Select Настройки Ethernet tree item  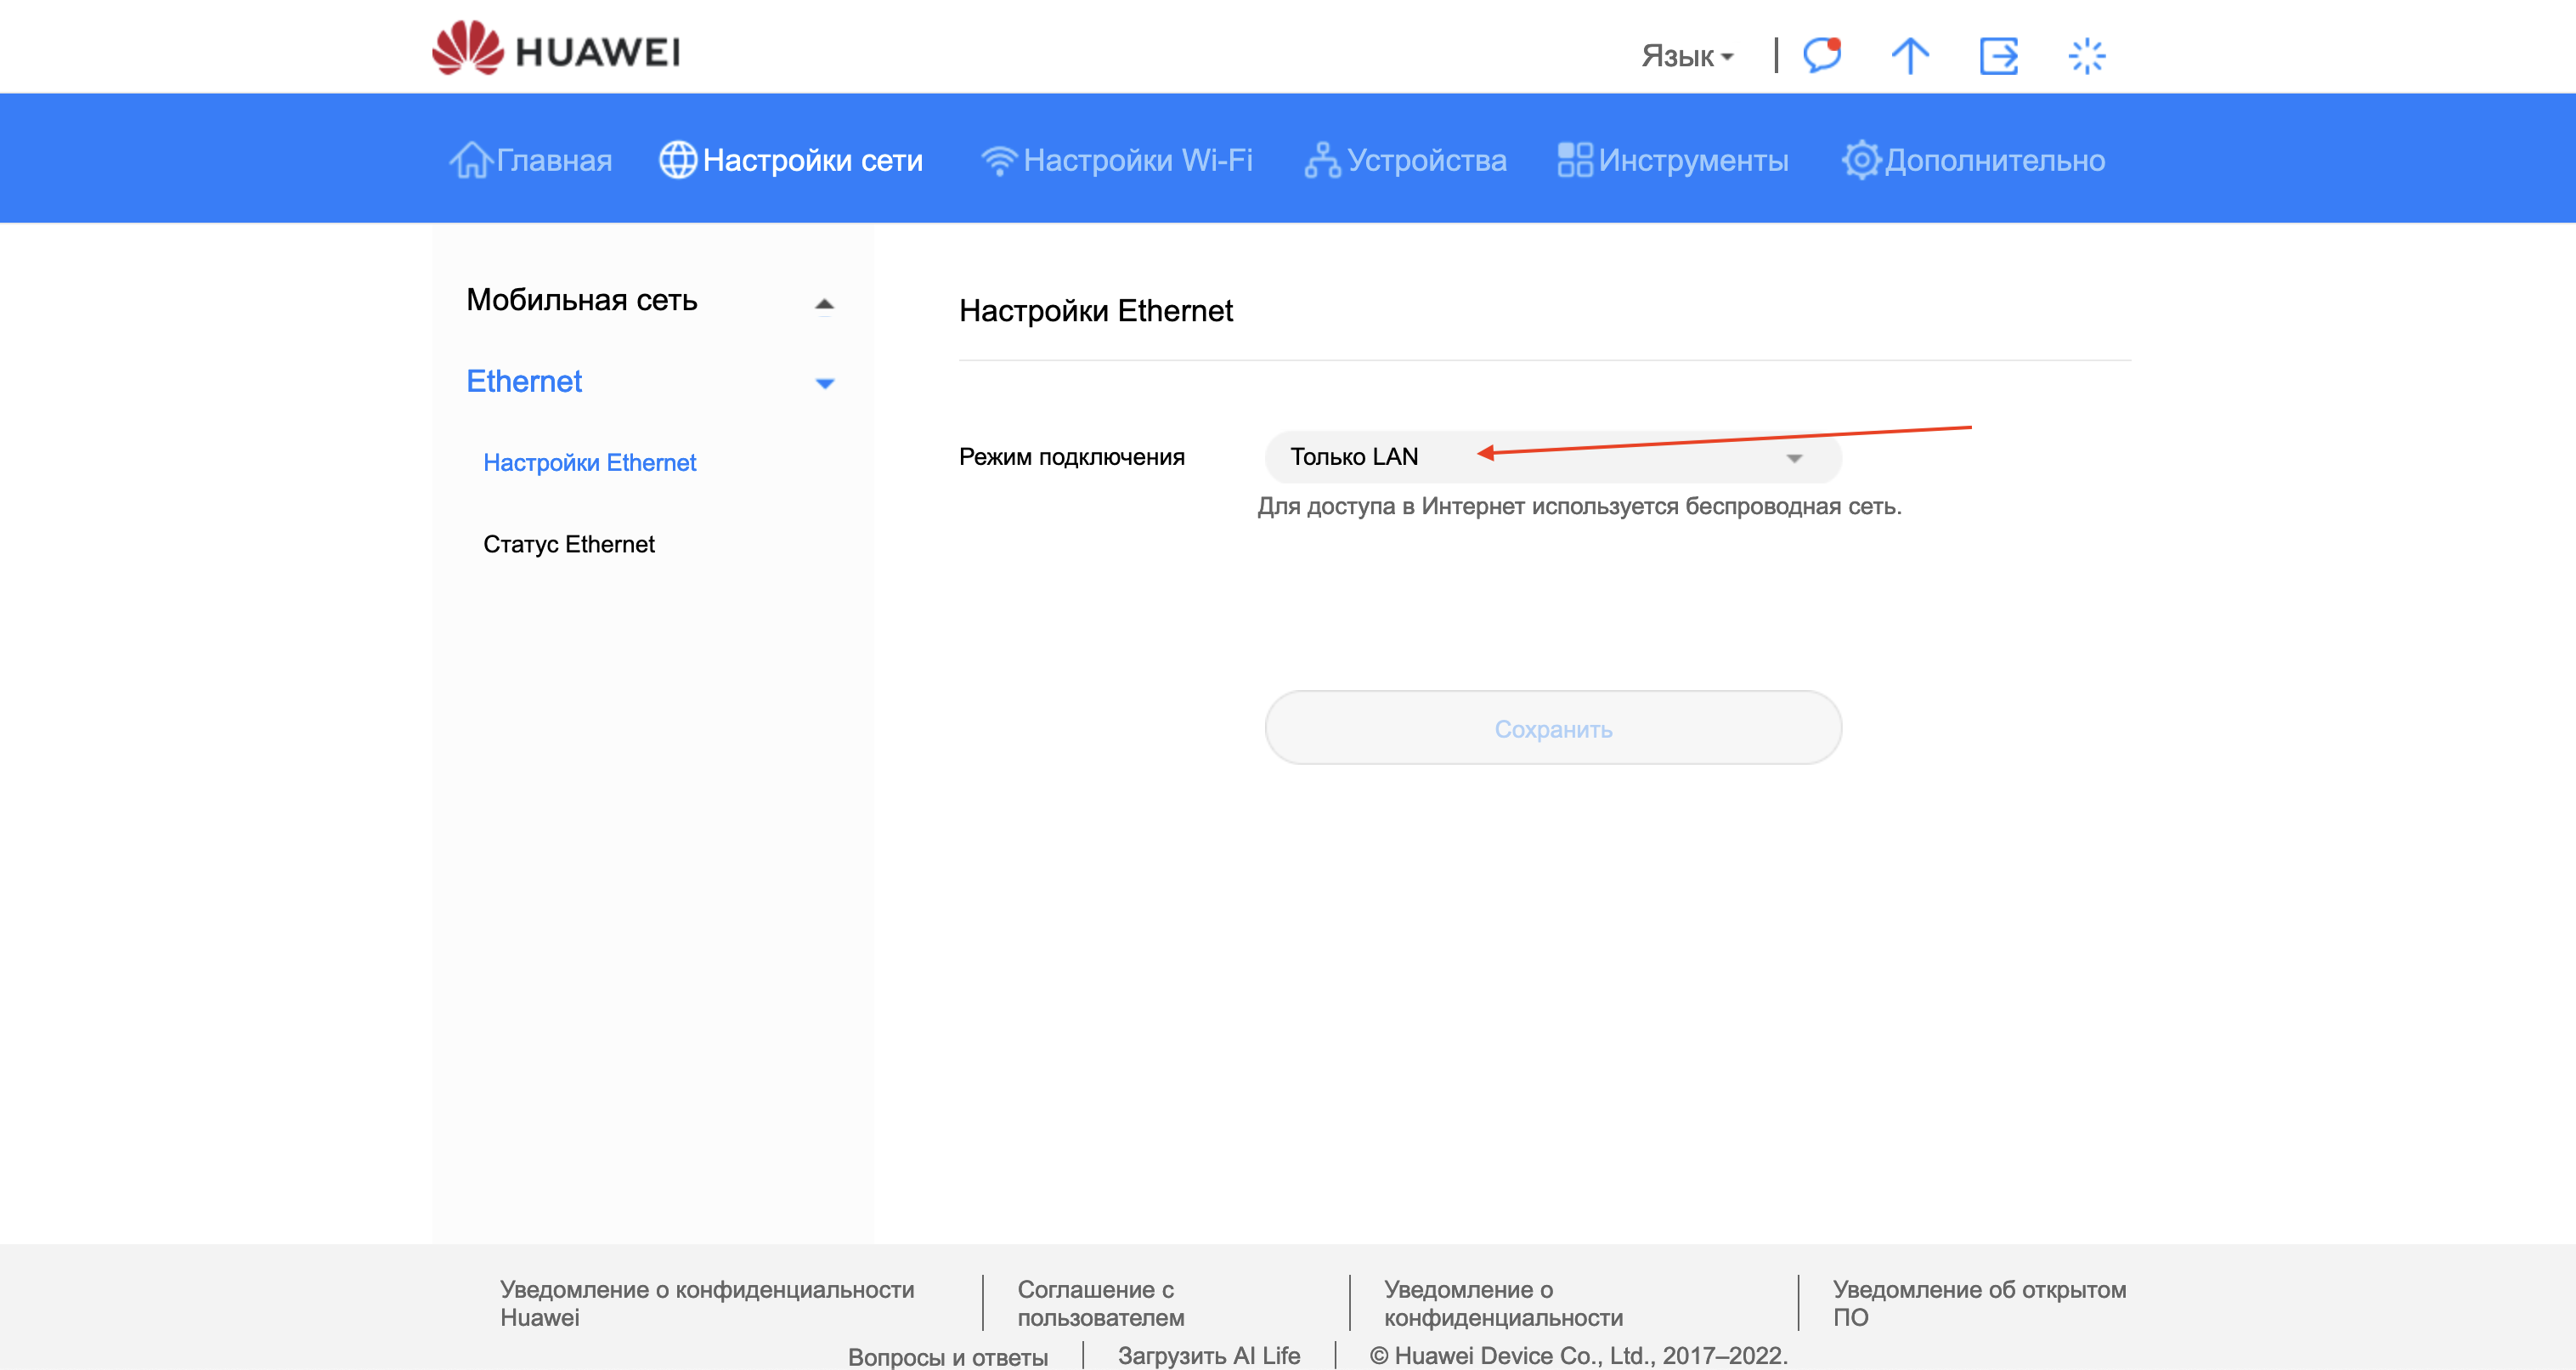click(591, 461)
